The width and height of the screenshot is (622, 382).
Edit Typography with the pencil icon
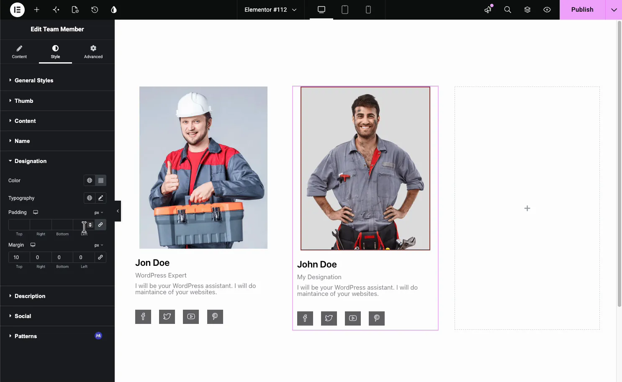[x=101, y=198]
